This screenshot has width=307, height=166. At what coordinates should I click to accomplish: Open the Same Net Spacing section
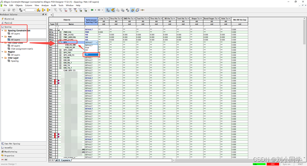pyautogui.click(x=12, y=144)
